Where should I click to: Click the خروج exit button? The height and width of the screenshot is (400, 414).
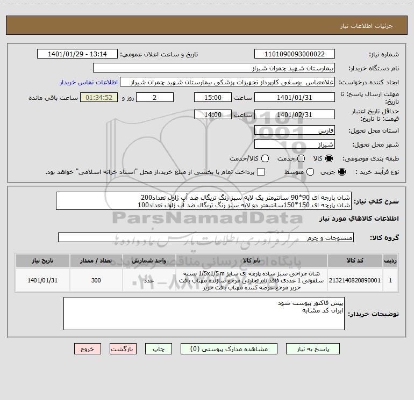click(88, 348)
